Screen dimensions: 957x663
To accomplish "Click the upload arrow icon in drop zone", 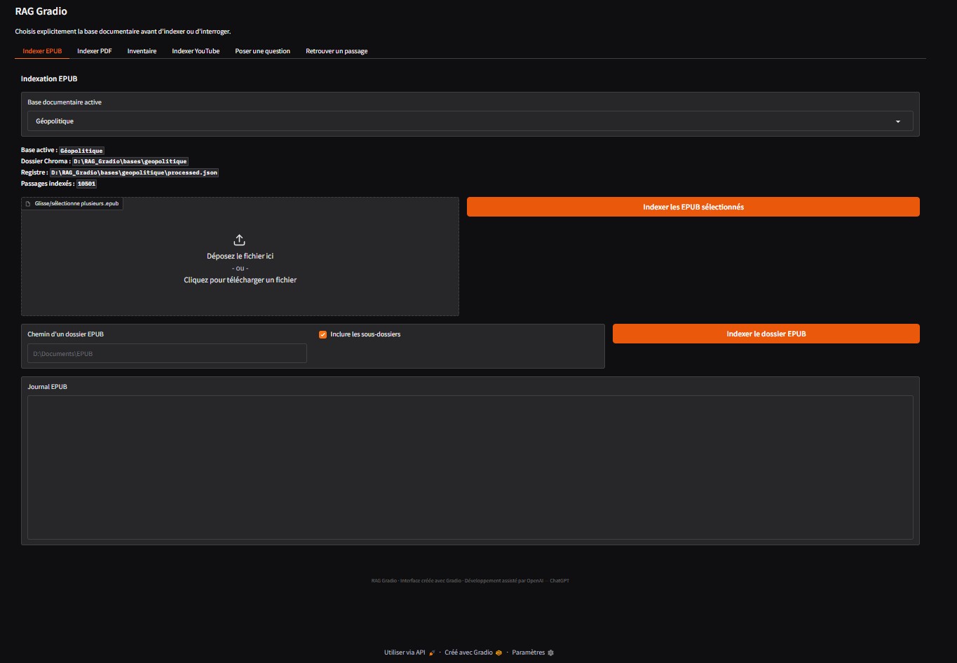I will tap(239, 240).
